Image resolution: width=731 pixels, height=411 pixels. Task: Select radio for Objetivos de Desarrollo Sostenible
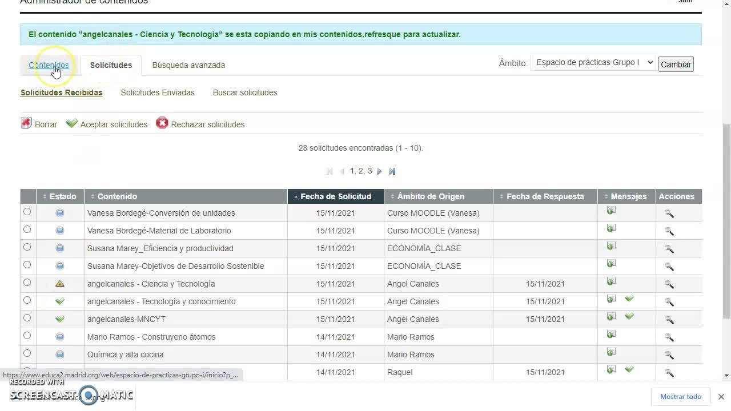click(27, 265)
